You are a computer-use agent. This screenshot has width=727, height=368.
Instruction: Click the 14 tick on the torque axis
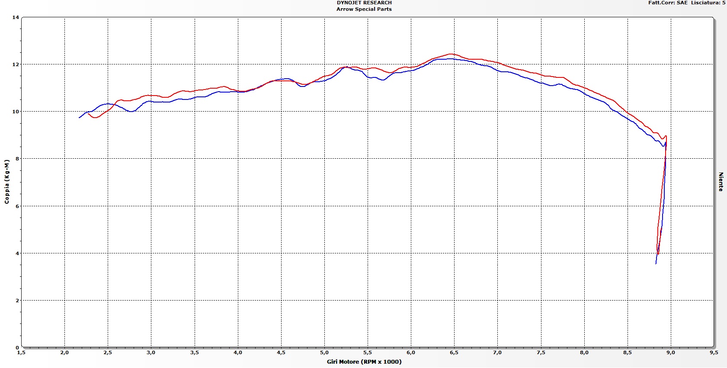coord(16,17)
